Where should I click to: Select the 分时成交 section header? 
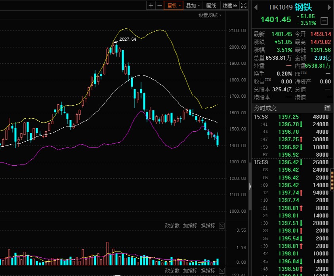(x=265, y=108)
